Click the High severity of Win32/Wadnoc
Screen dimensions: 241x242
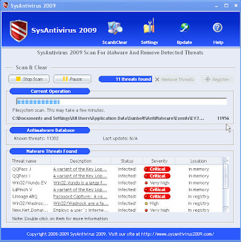[152, 203]
